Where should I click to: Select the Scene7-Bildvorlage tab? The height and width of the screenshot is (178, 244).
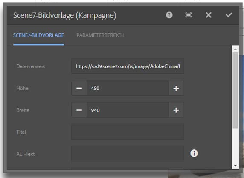click(38, 35)
